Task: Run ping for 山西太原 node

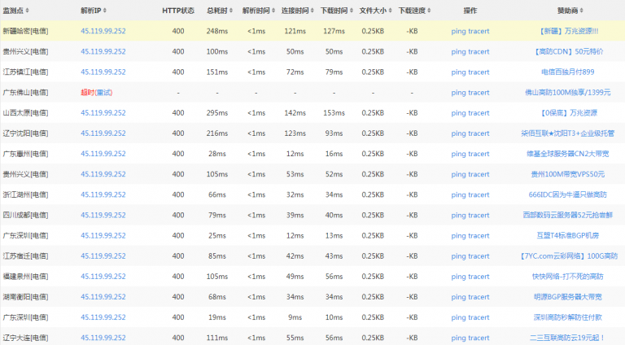Action: [458, 112]
